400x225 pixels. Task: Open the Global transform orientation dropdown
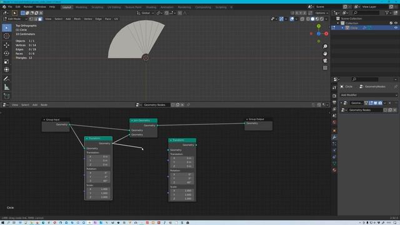coord(145,13)
